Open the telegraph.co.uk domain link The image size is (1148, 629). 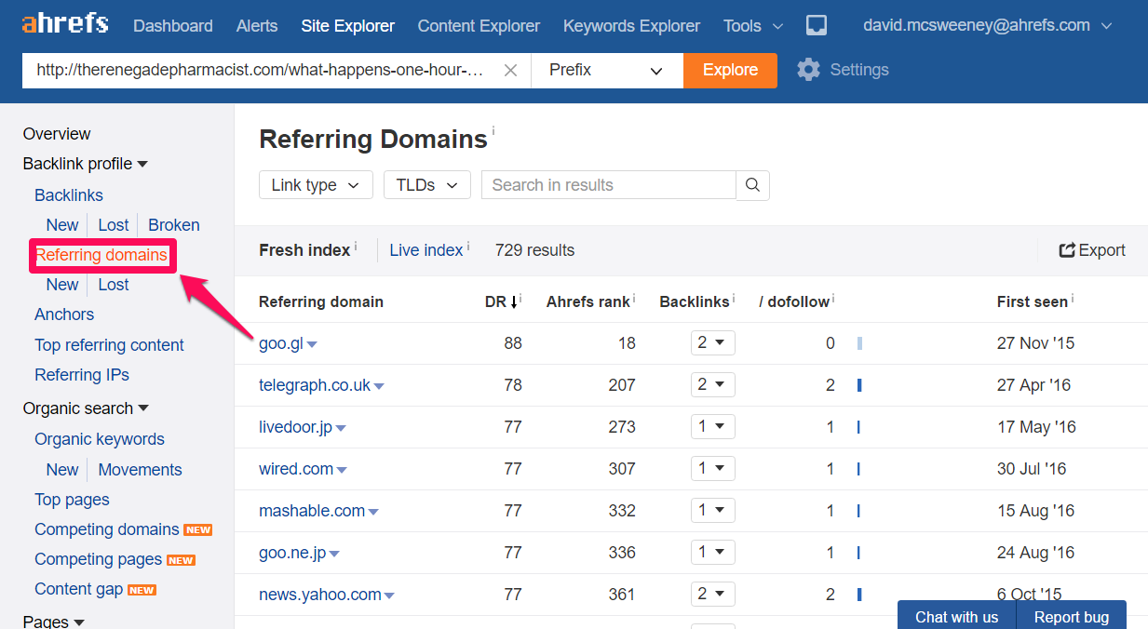click(315, 385)
